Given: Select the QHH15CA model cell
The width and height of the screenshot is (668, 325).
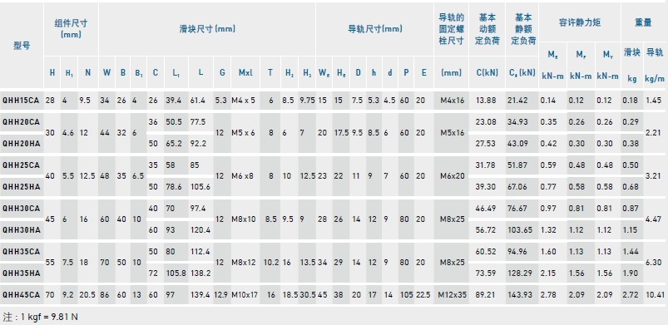Looking at the screenshot, I should point(21,101).
